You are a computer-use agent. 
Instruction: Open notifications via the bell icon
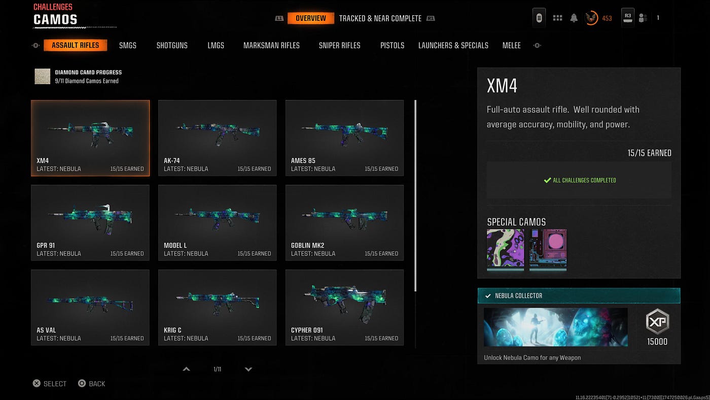574,18
